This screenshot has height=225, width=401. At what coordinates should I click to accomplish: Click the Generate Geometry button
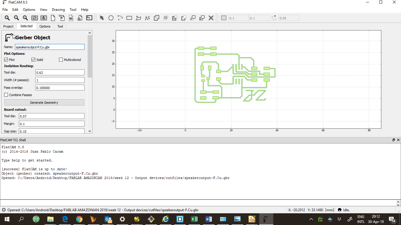point(44,103)
